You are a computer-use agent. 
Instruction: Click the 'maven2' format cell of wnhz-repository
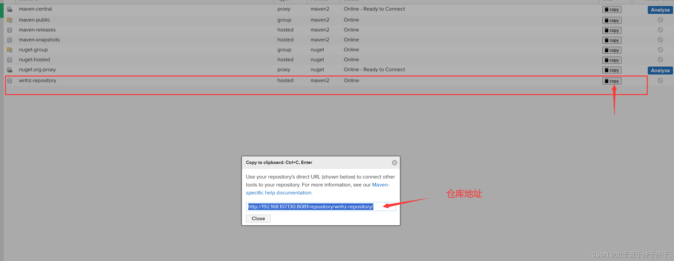(320, 80)
